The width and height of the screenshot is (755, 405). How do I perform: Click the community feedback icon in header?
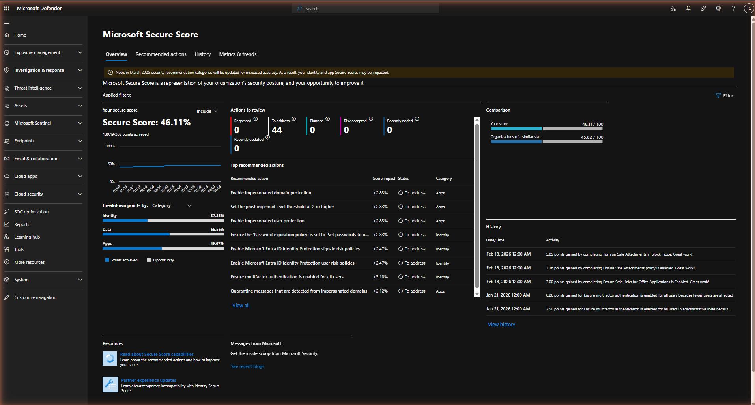coord(703,8)
